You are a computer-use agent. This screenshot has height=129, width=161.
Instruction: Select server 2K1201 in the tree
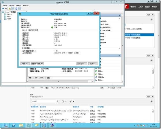click(x=10, y=14)
